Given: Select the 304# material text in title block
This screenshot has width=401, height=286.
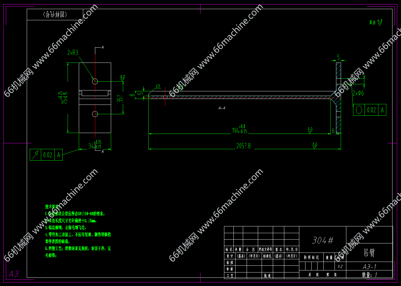Looking at the screenshot, I should 323,240.
